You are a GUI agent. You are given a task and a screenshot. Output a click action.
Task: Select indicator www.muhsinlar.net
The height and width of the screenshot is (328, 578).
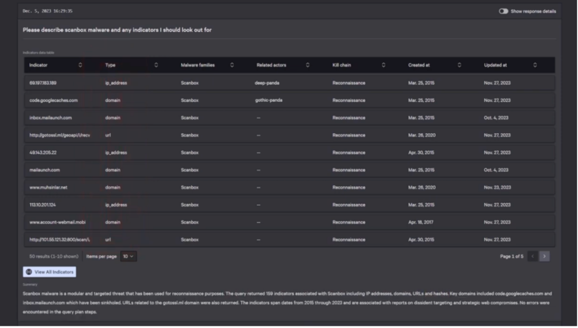48,188
